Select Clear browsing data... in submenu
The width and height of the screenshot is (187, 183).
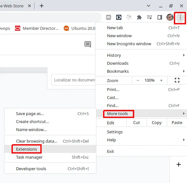point(50,141)
